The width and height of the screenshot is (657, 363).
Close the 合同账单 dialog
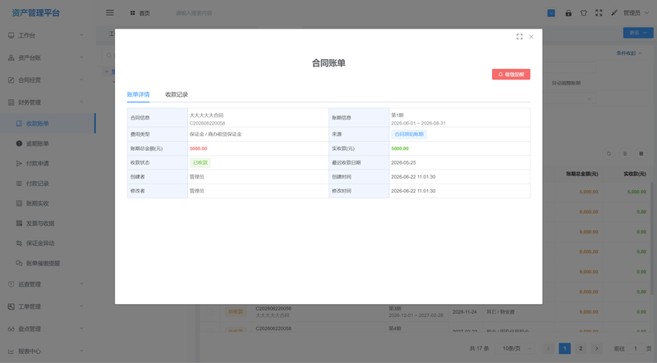tap(531, 37)
